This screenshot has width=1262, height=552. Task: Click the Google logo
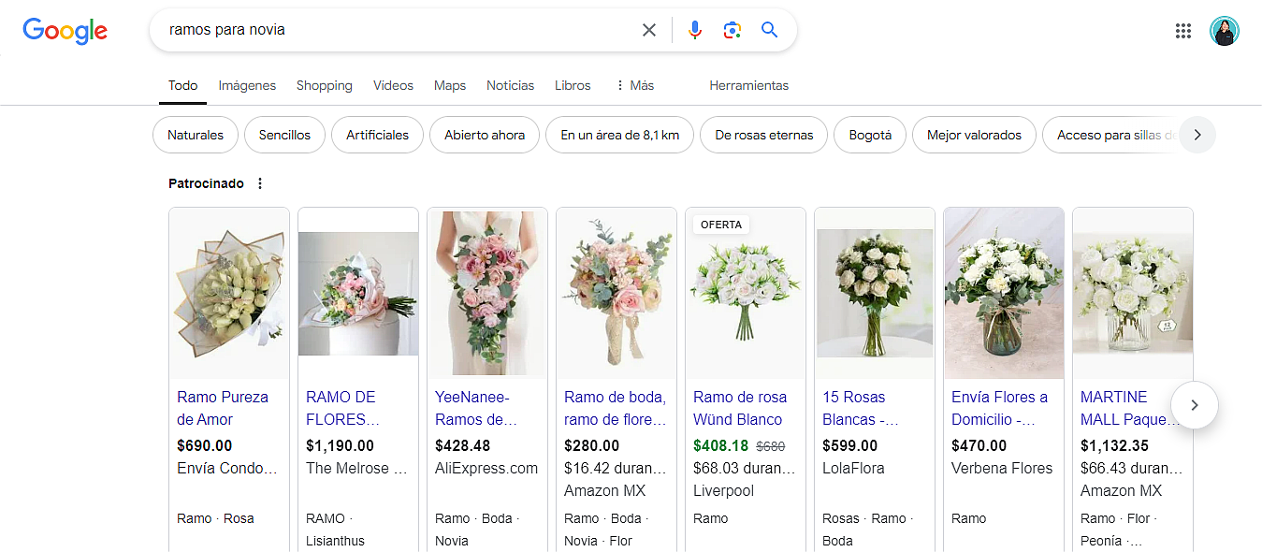point(65,31)
